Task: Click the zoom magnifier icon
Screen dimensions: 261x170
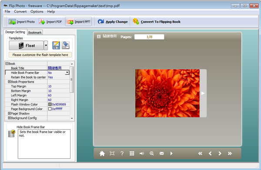Action: point(152,153)
